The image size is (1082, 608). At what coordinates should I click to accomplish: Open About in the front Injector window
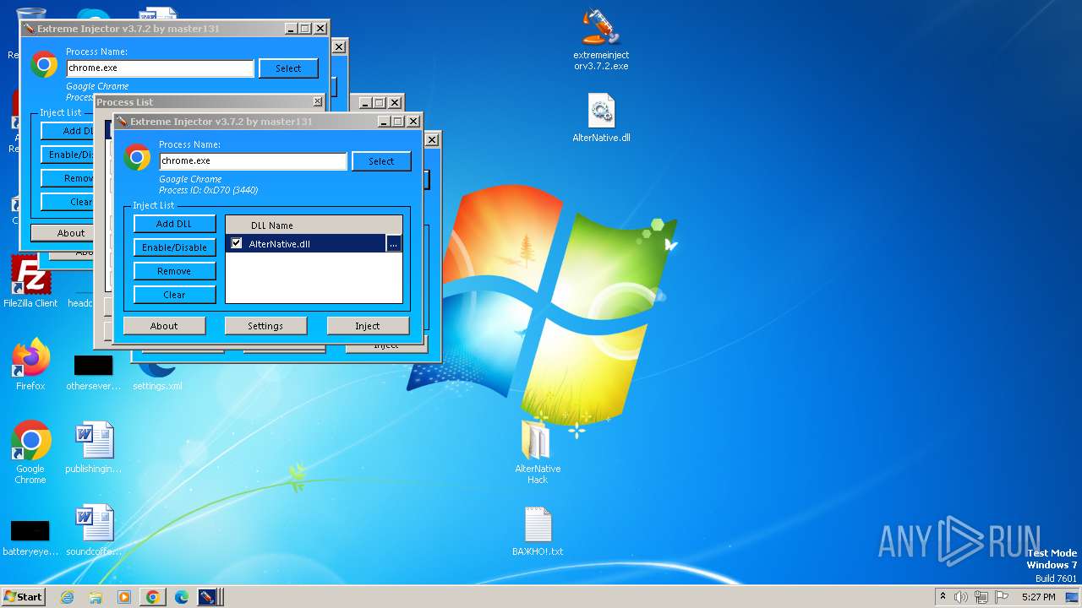pos(164,326)
